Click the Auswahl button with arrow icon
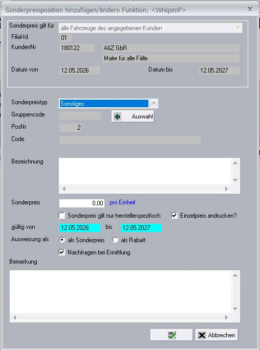 (x=133, y=116)
